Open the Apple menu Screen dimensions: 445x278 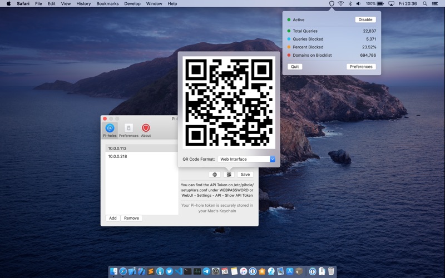[8, 3]
